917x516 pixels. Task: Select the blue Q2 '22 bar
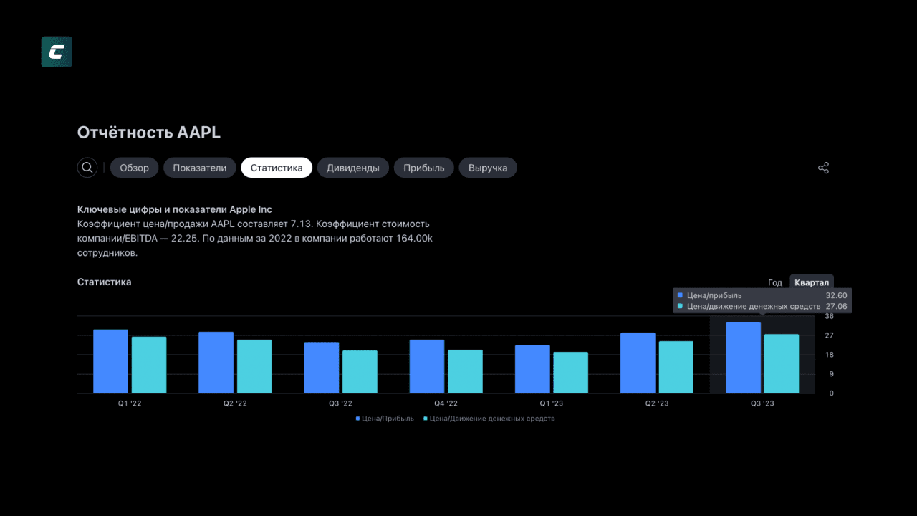(216, 363)
